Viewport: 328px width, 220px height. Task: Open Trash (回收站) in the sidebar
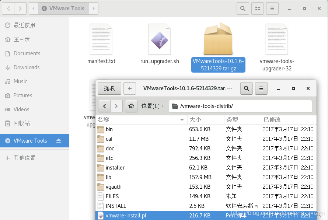(x=35, y=123)
